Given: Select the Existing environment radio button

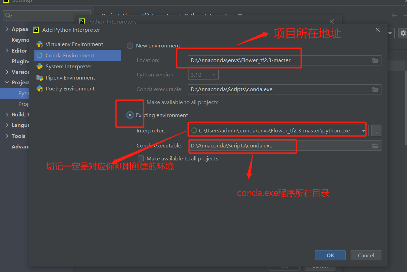Looking at the screenshot, I should [x=130, y=115].
